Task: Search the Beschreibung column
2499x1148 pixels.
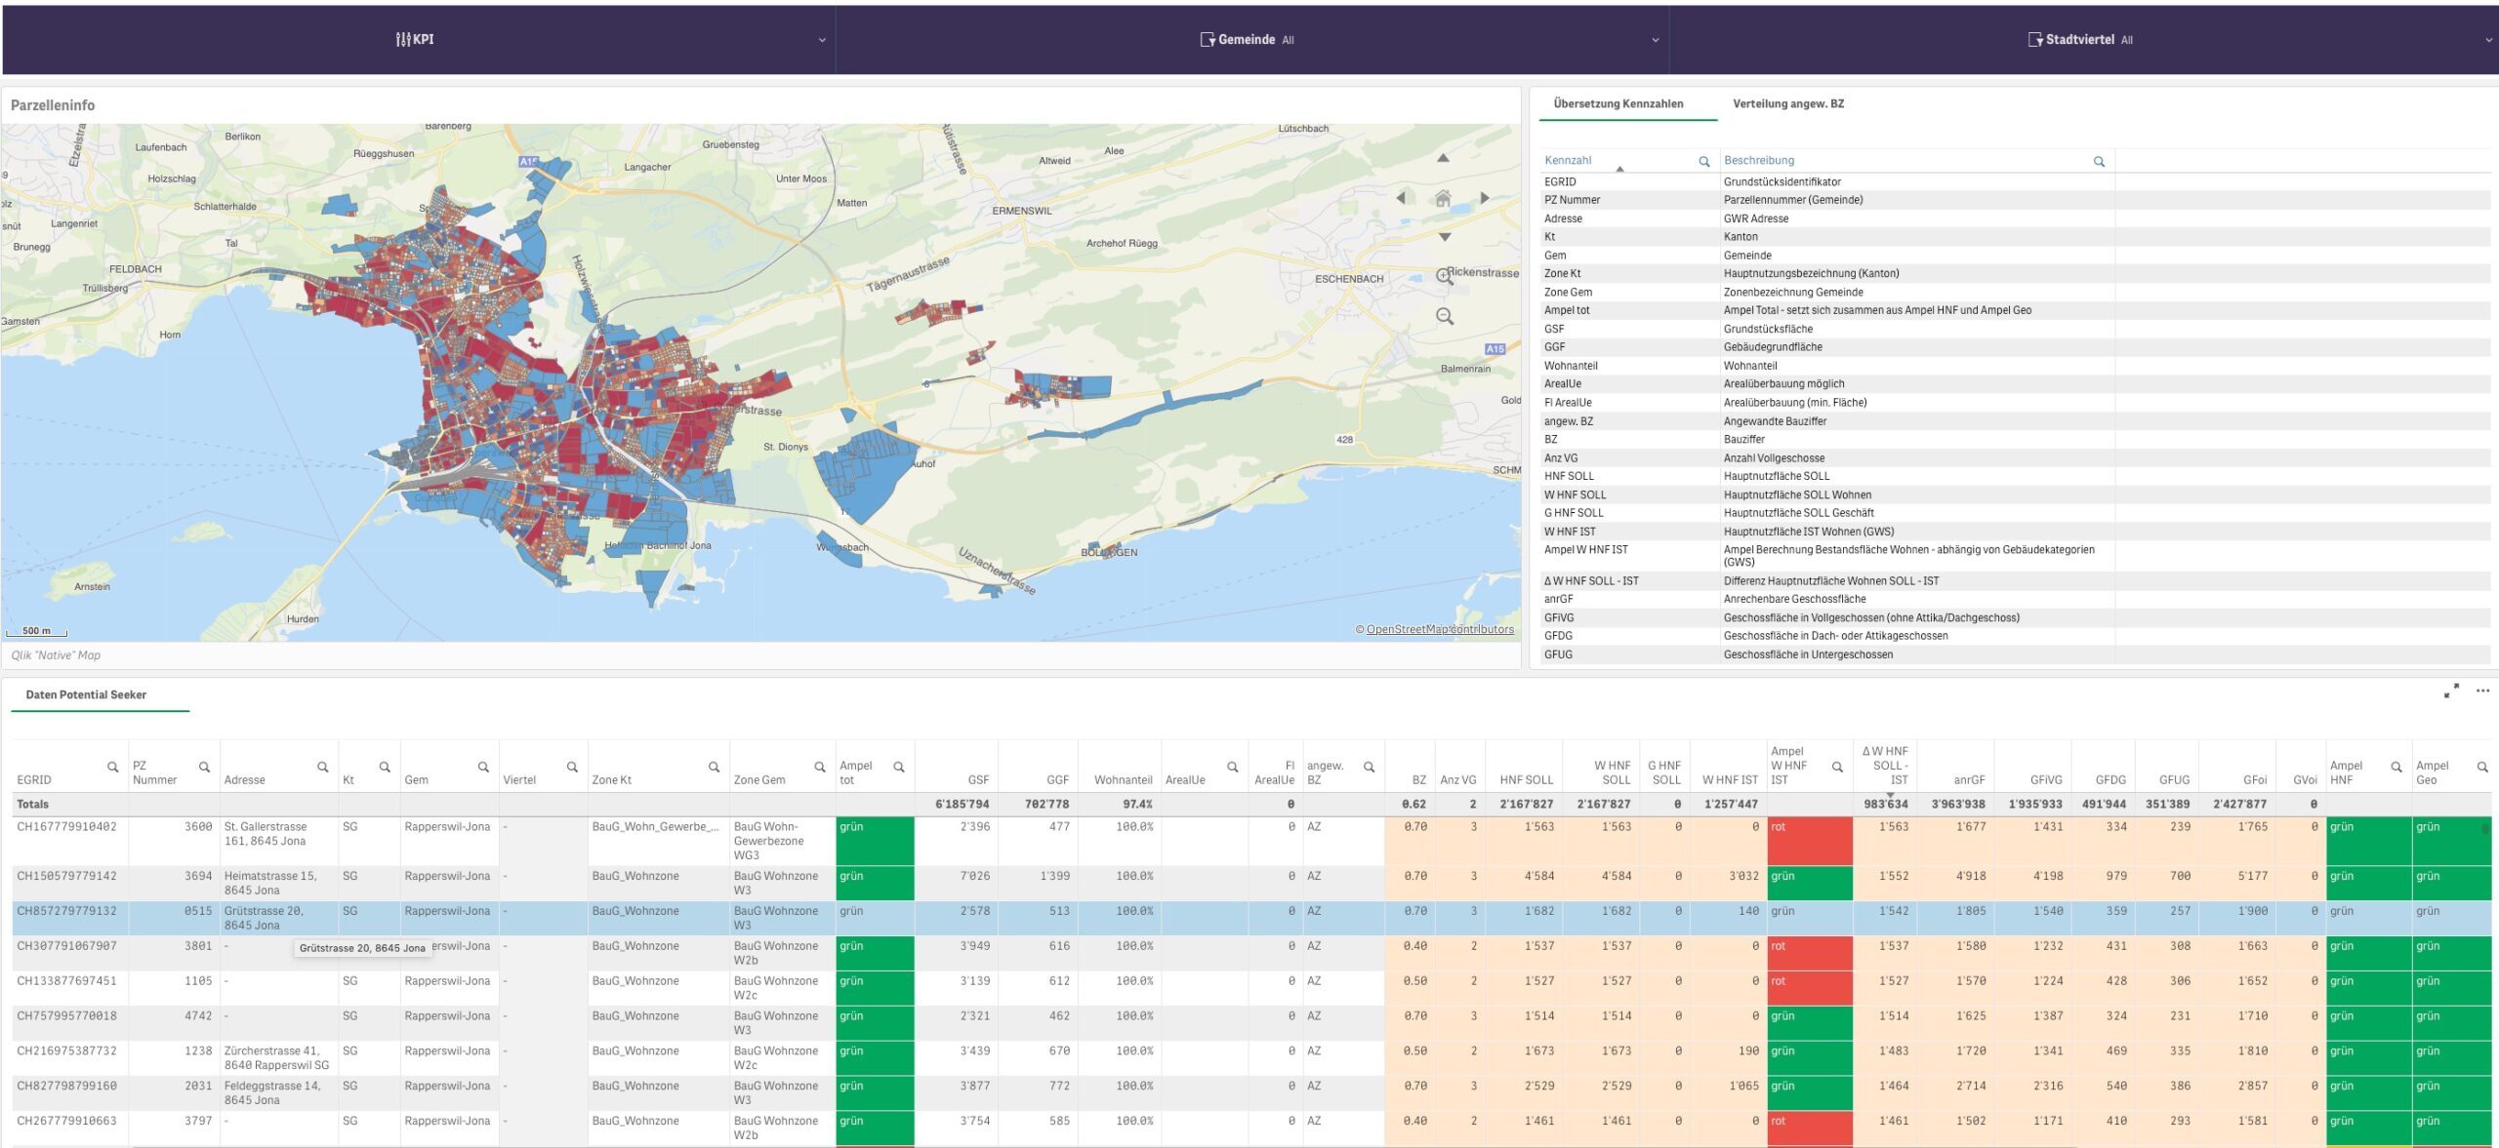Action: (x=2099, y=162)
